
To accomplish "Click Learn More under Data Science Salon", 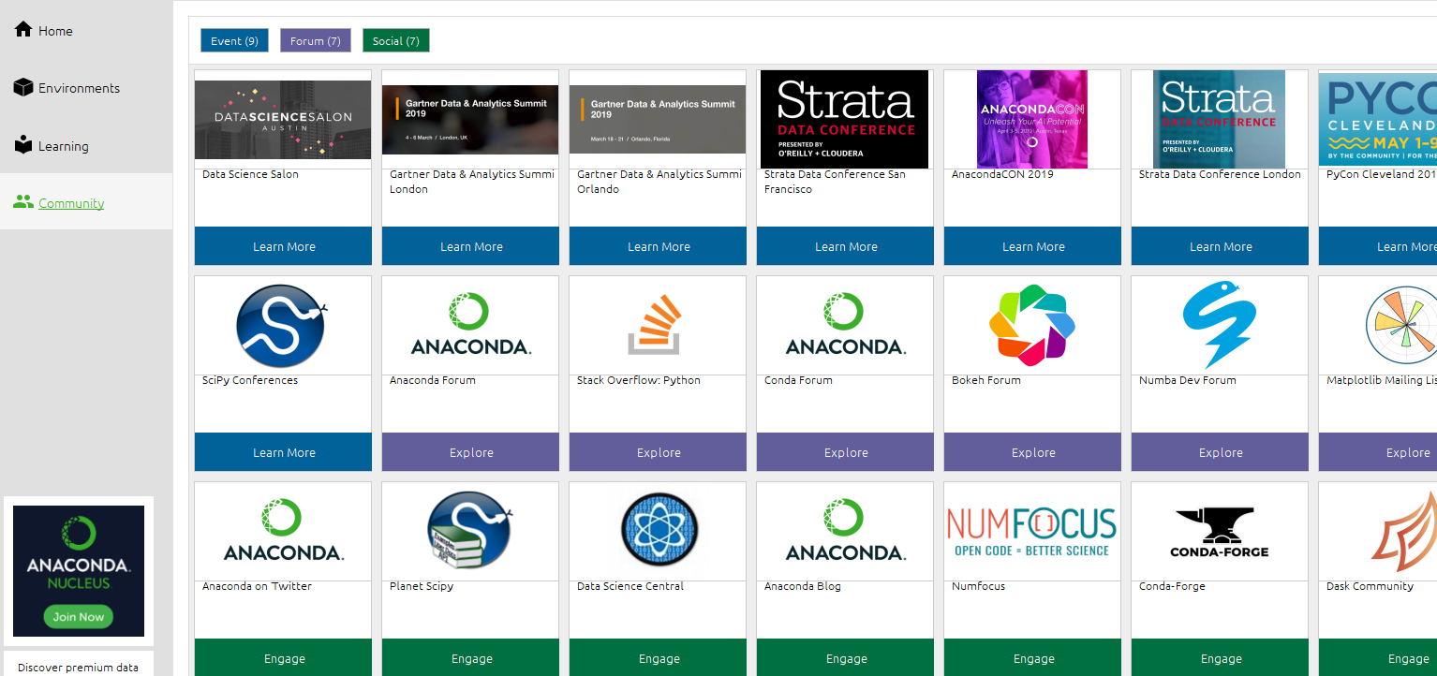I will 283,246.
